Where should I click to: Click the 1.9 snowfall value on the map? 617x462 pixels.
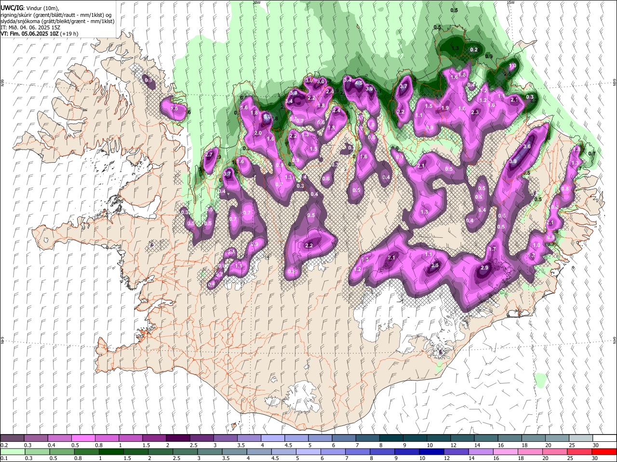point(445,108)
